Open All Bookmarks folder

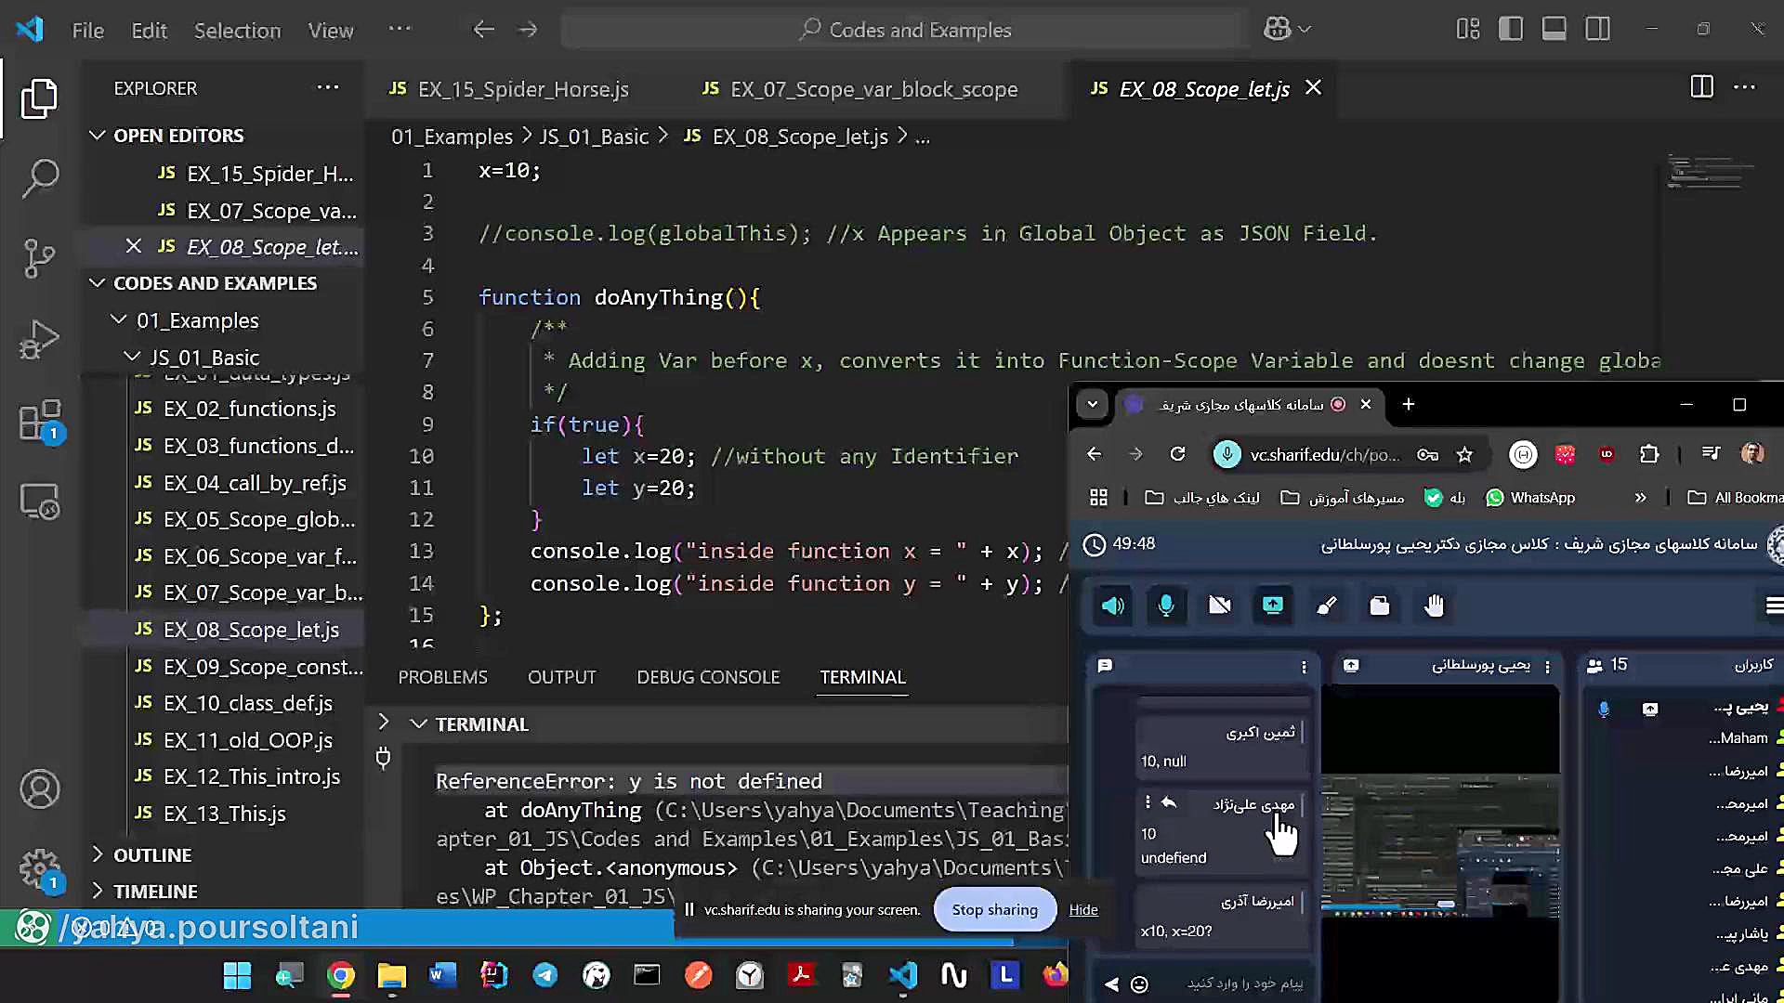tap(1736, 498)
